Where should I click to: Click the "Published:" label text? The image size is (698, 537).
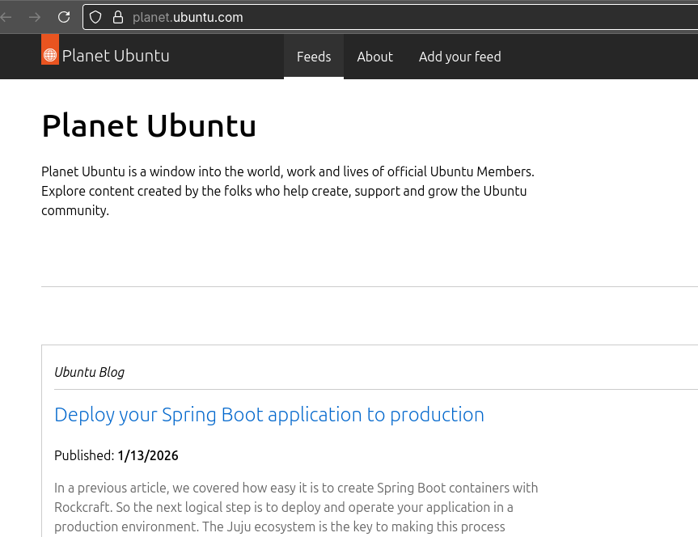tap(84, 455)
